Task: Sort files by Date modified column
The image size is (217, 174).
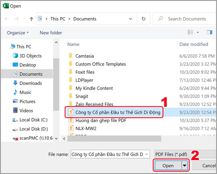Action: [194, 44]
